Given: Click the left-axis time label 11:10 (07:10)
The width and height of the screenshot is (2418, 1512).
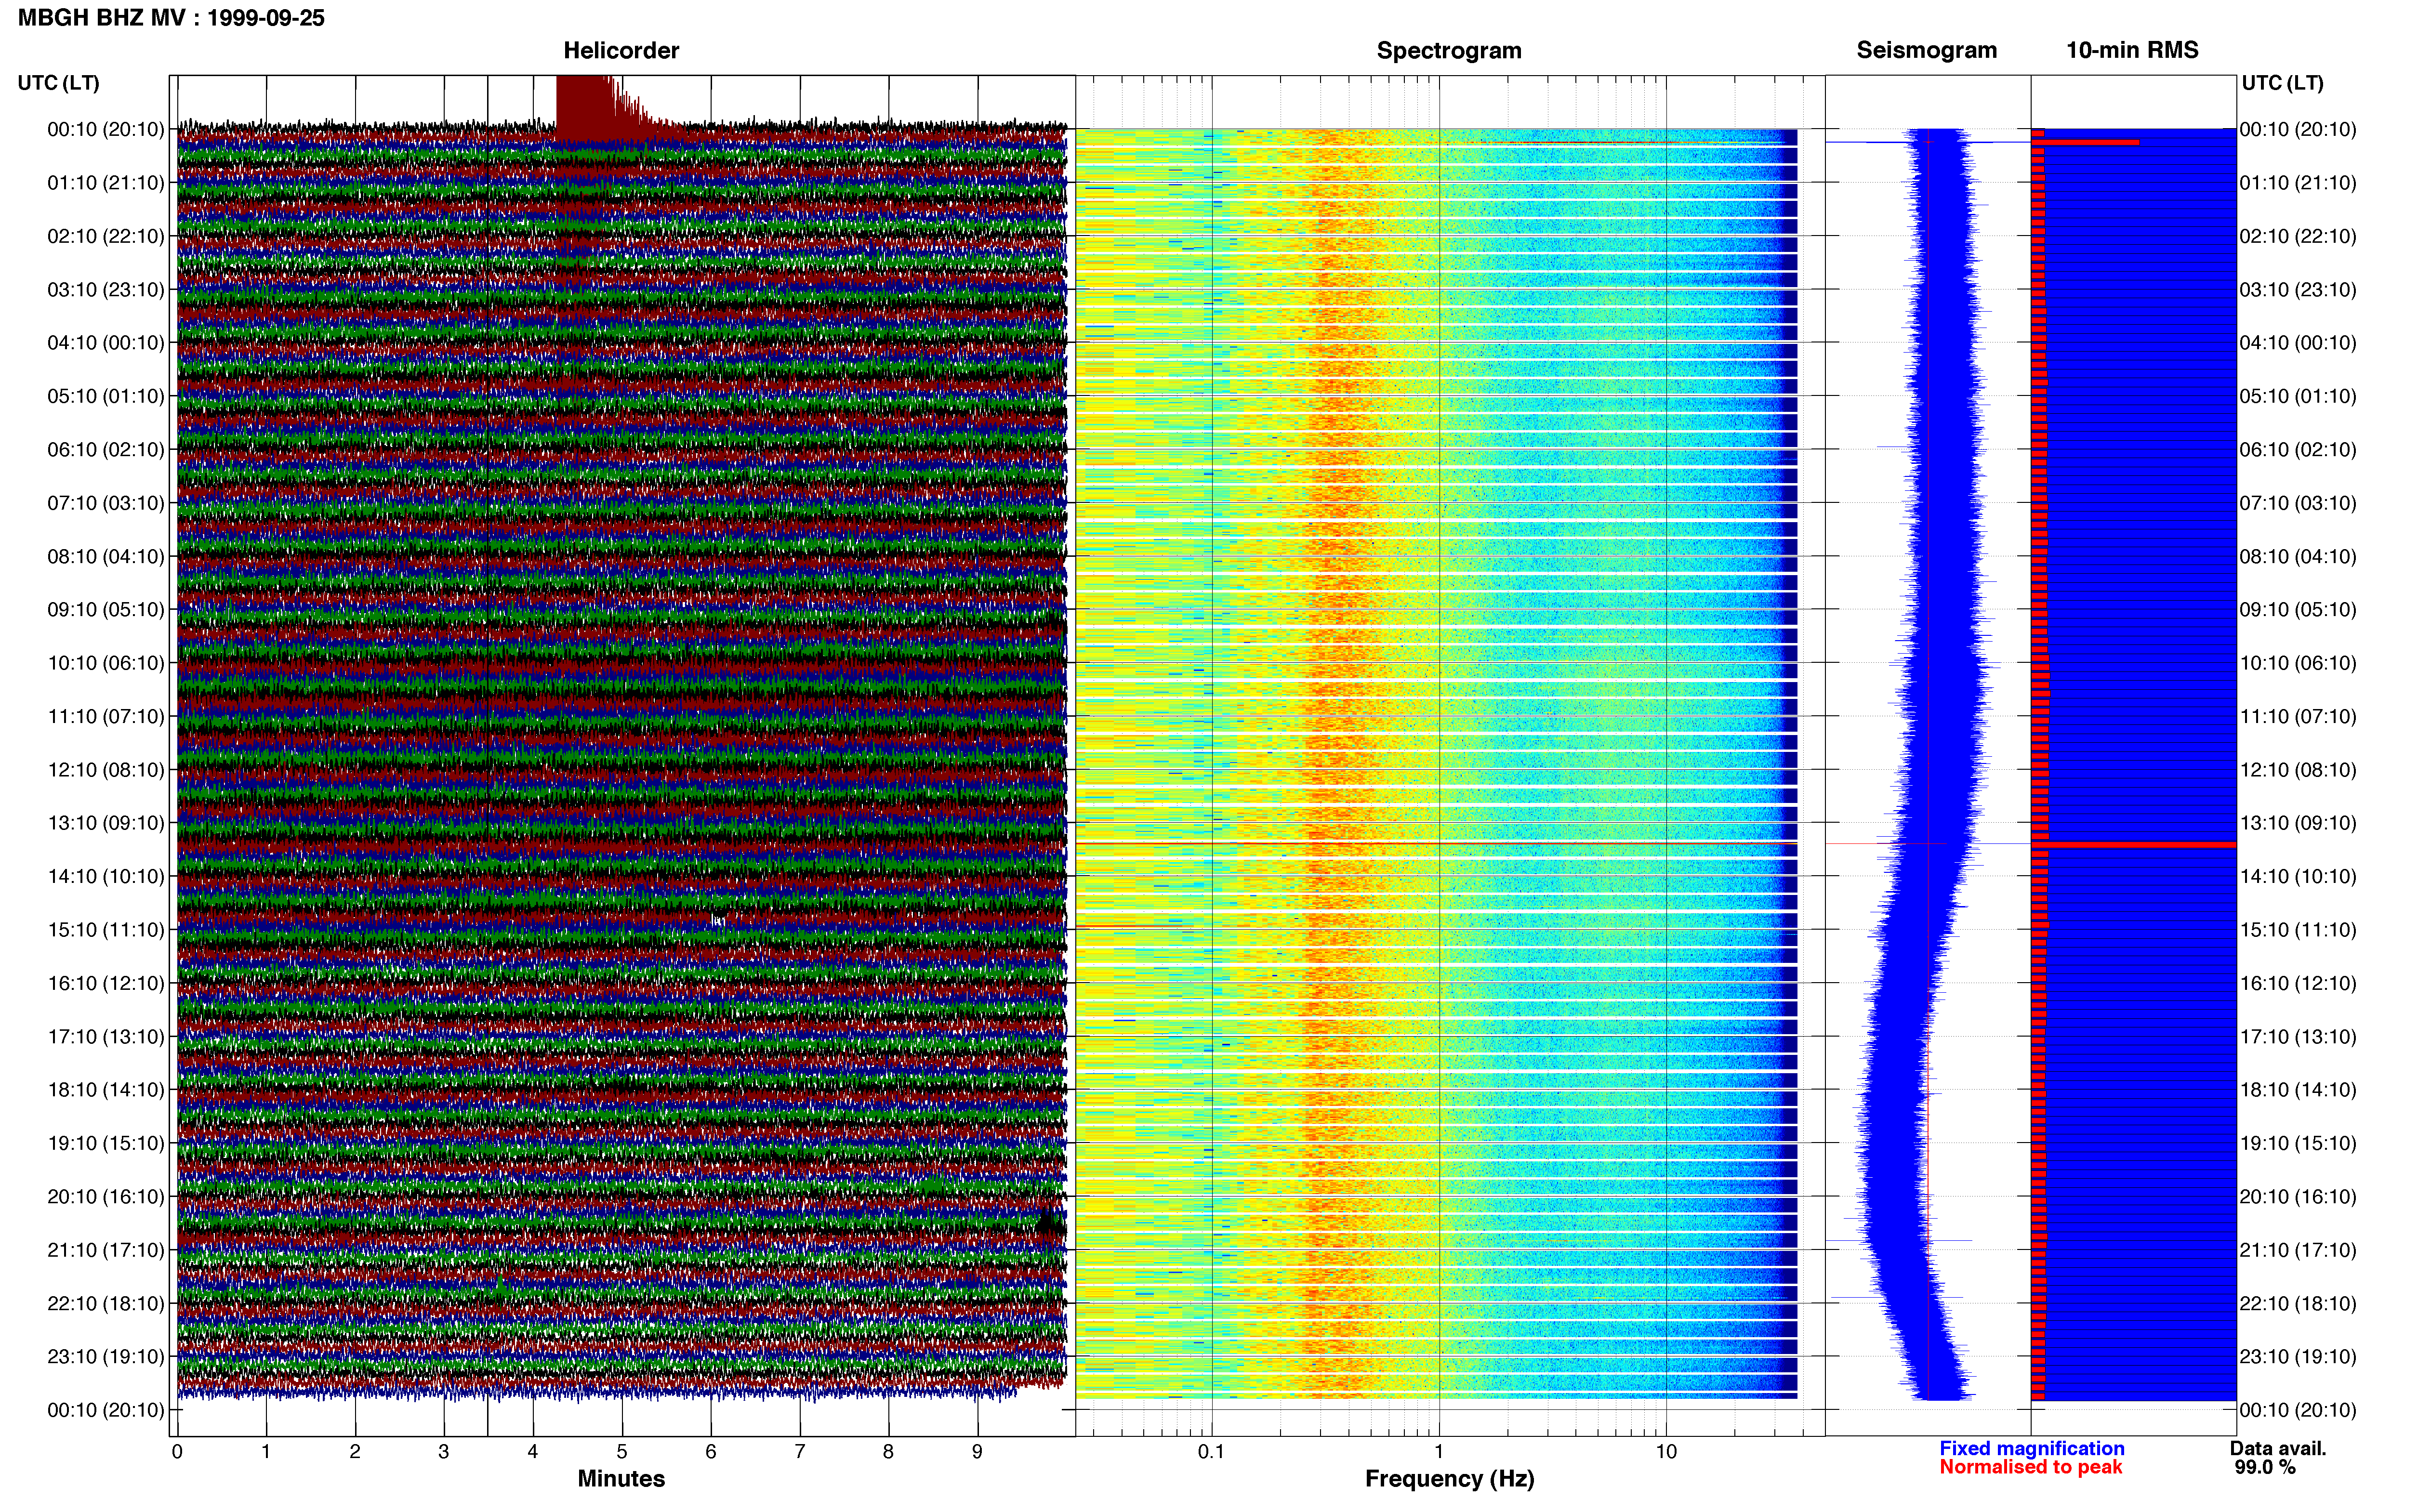Looking at the screenshot, I should point(106,717).
